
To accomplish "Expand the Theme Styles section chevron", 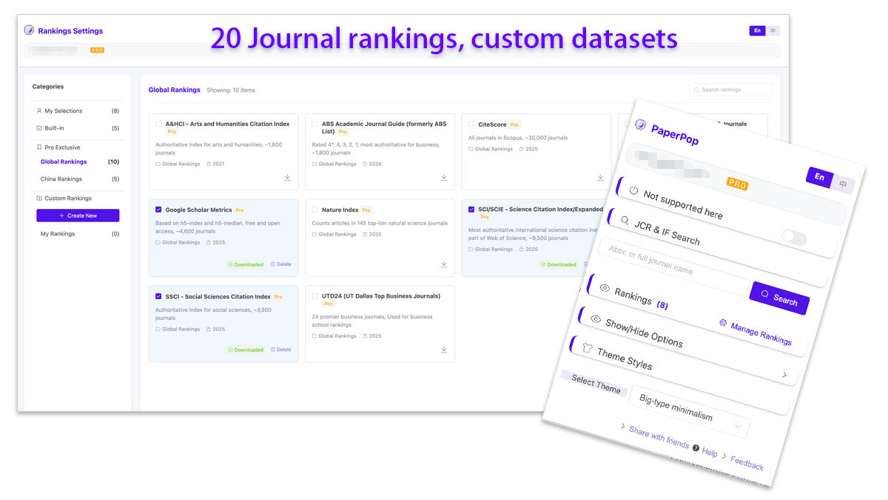I will 784,374.
